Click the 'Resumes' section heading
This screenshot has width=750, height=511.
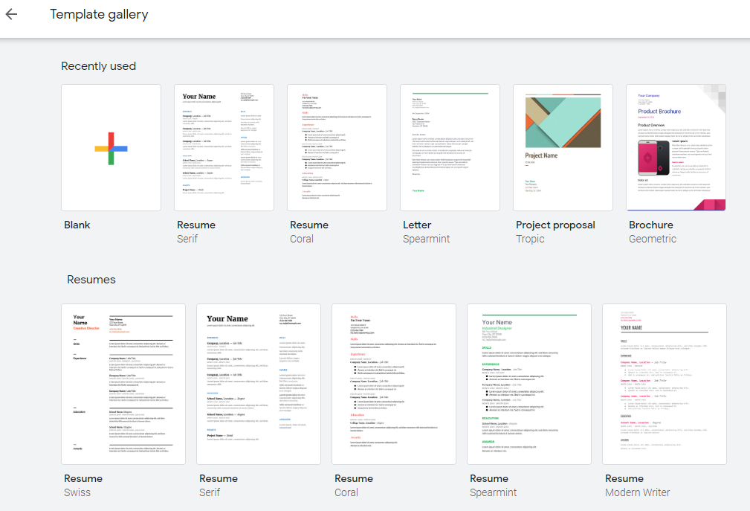click(91, 280)
